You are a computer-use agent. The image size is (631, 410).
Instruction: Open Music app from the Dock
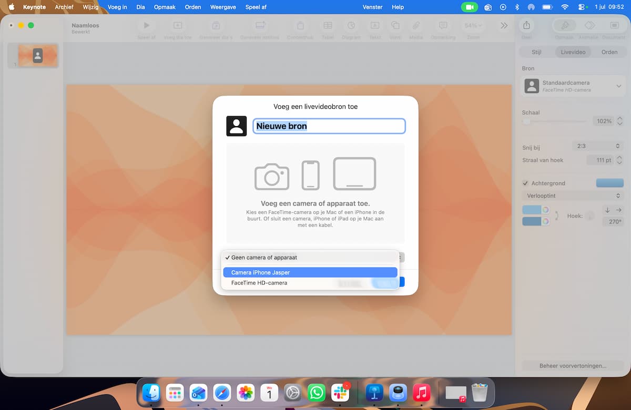tap(422, 393)
